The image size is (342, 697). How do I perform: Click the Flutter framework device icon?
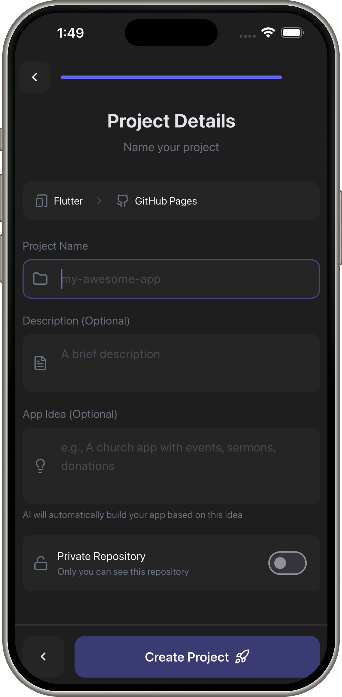pyautogui.click(x=41, y=201)
